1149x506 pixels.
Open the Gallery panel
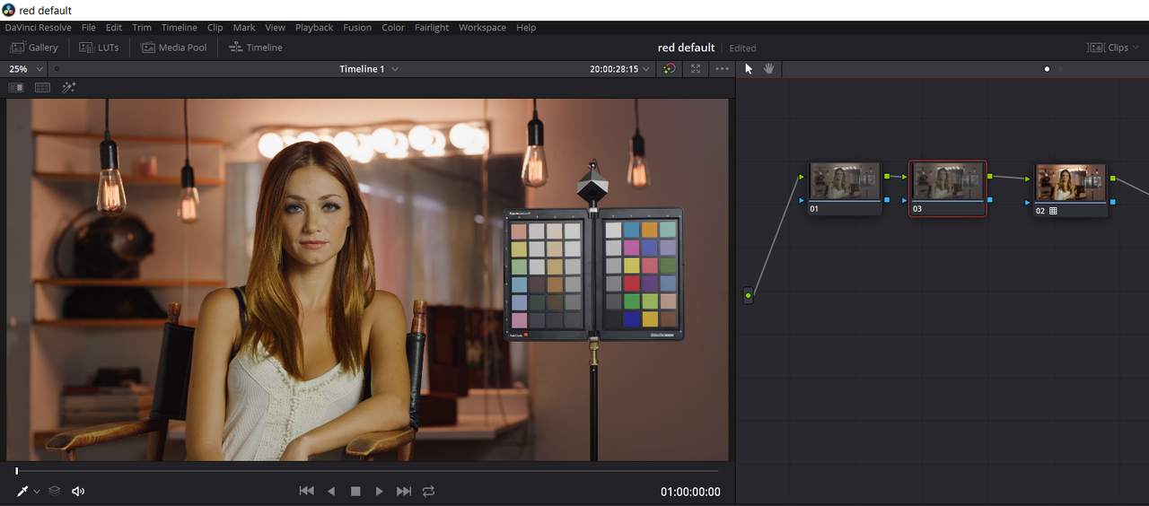pos(34,48)
